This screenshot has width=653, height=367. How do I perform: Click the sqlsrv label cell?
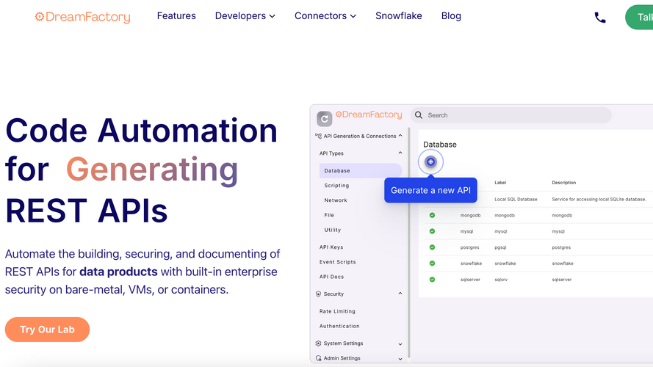click(x=500, y=280)
